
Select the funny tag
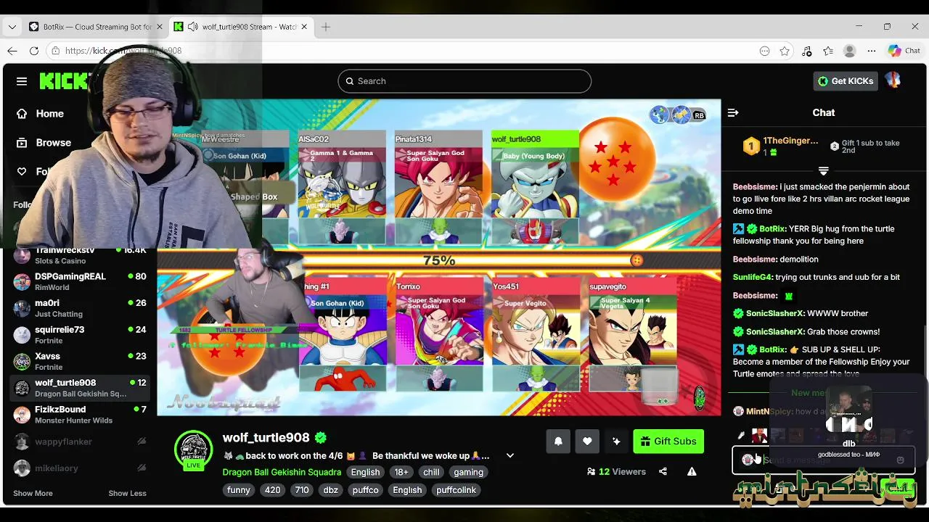(x=239, y=490)
